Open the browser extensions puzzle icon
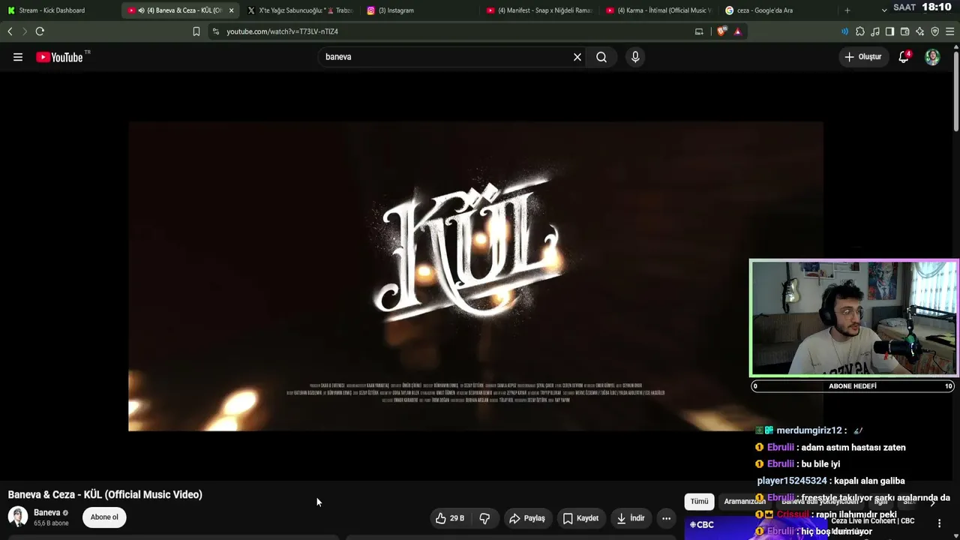This screenshot has height=540, width=960. pos(860,31)
